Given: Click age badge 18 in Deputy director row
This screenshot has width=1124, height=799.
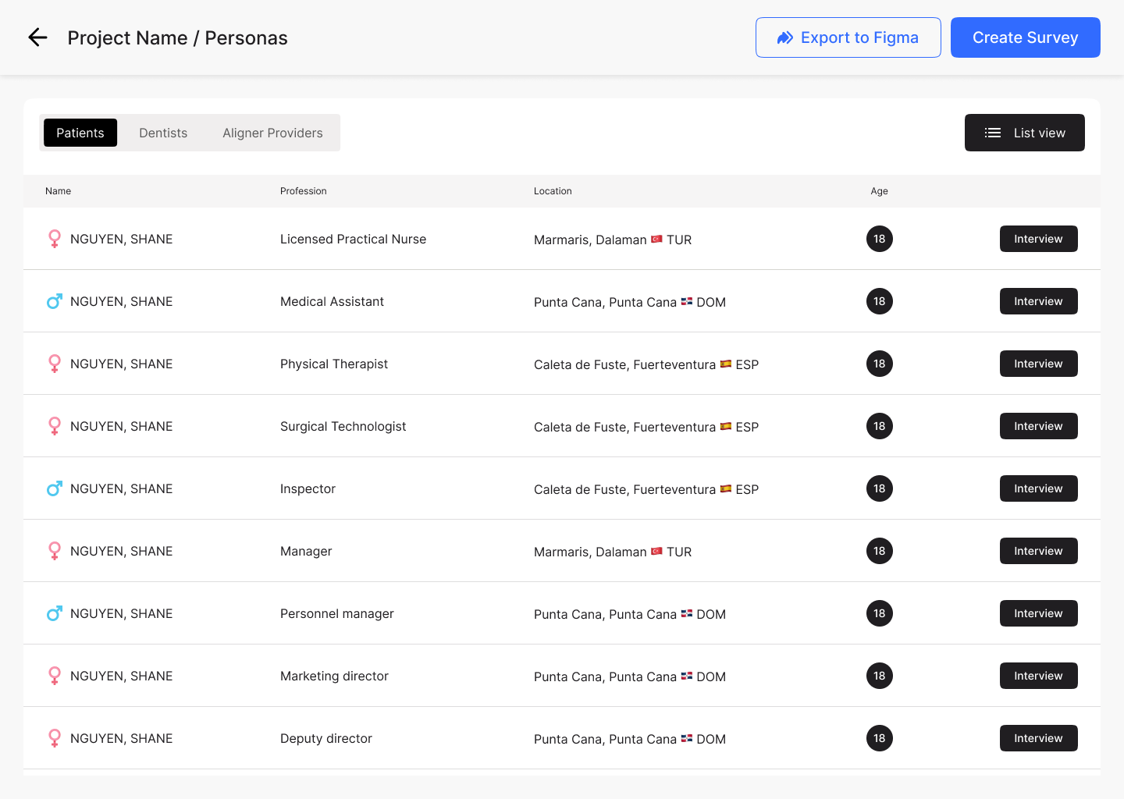Looking at the screenshot, I should pyautogui.click(x=880, y=738).
